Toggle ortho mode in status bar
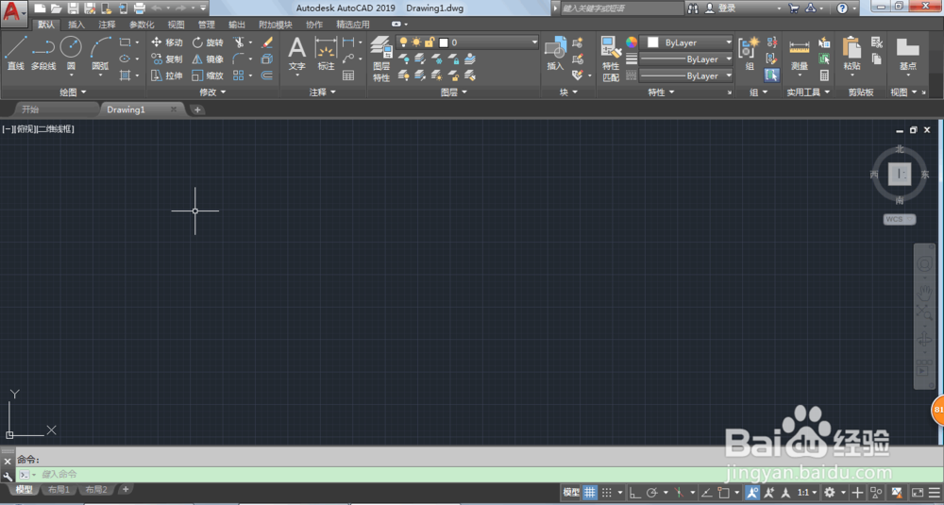Image resolution: width=944 pixels, height=505 pixels. 634,493
